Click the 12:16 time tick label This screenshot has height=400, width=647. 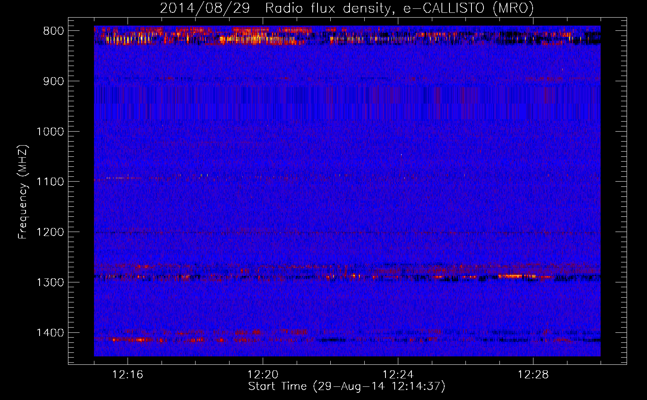pos(128,375)
